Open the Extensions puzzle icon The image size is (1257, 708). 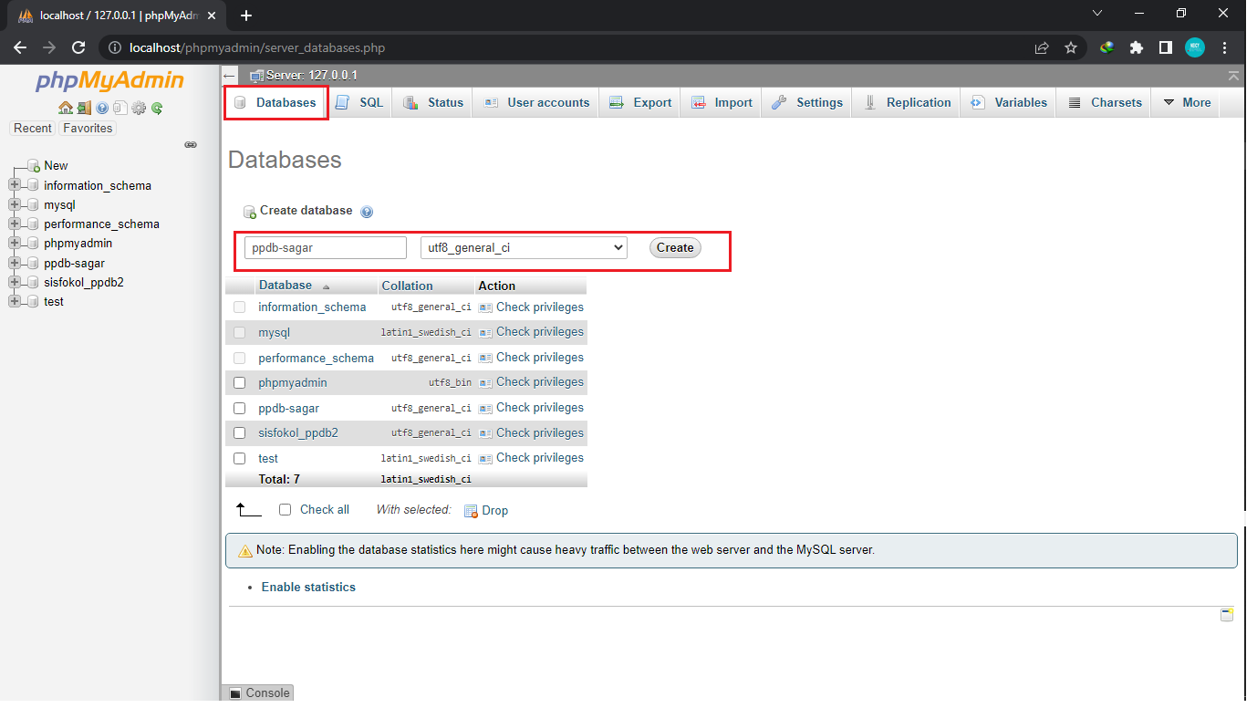(x=1137, y=47)
